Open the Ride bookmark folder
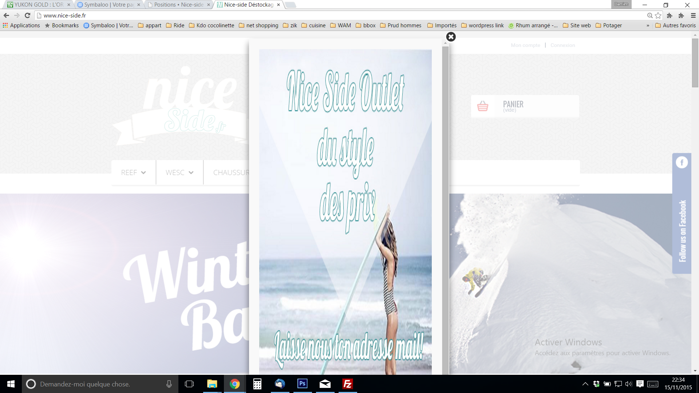The width and height of the screenshot is (699, 393). (x=175, y=25)
